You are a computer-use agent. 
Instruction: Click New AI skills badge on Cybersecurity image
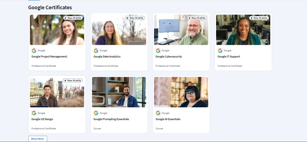coord(197,18)
